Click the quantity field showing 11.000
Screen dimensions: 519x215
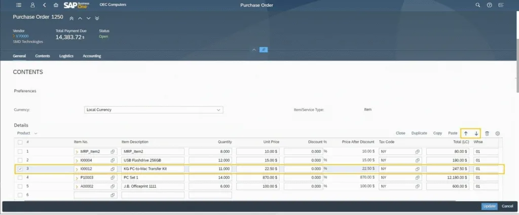pos(210,169)
